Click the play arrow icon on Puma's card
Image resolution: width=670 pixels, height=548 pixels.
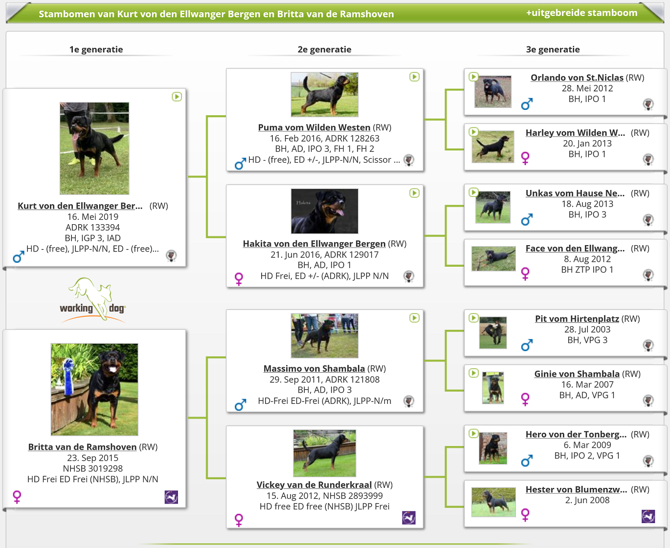[414, 77]
